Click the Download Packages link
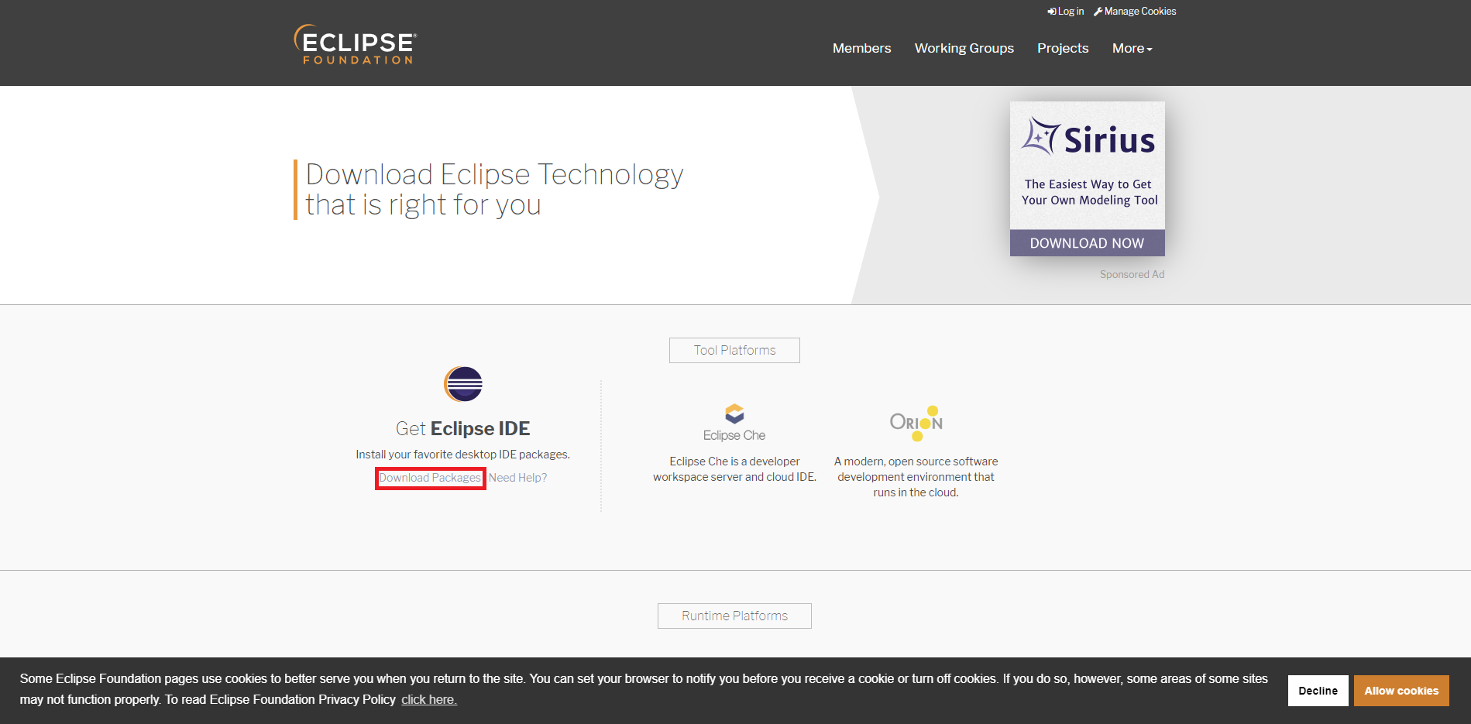The image size is (1471, 724). pyautogui.click(x=430, y=478)
